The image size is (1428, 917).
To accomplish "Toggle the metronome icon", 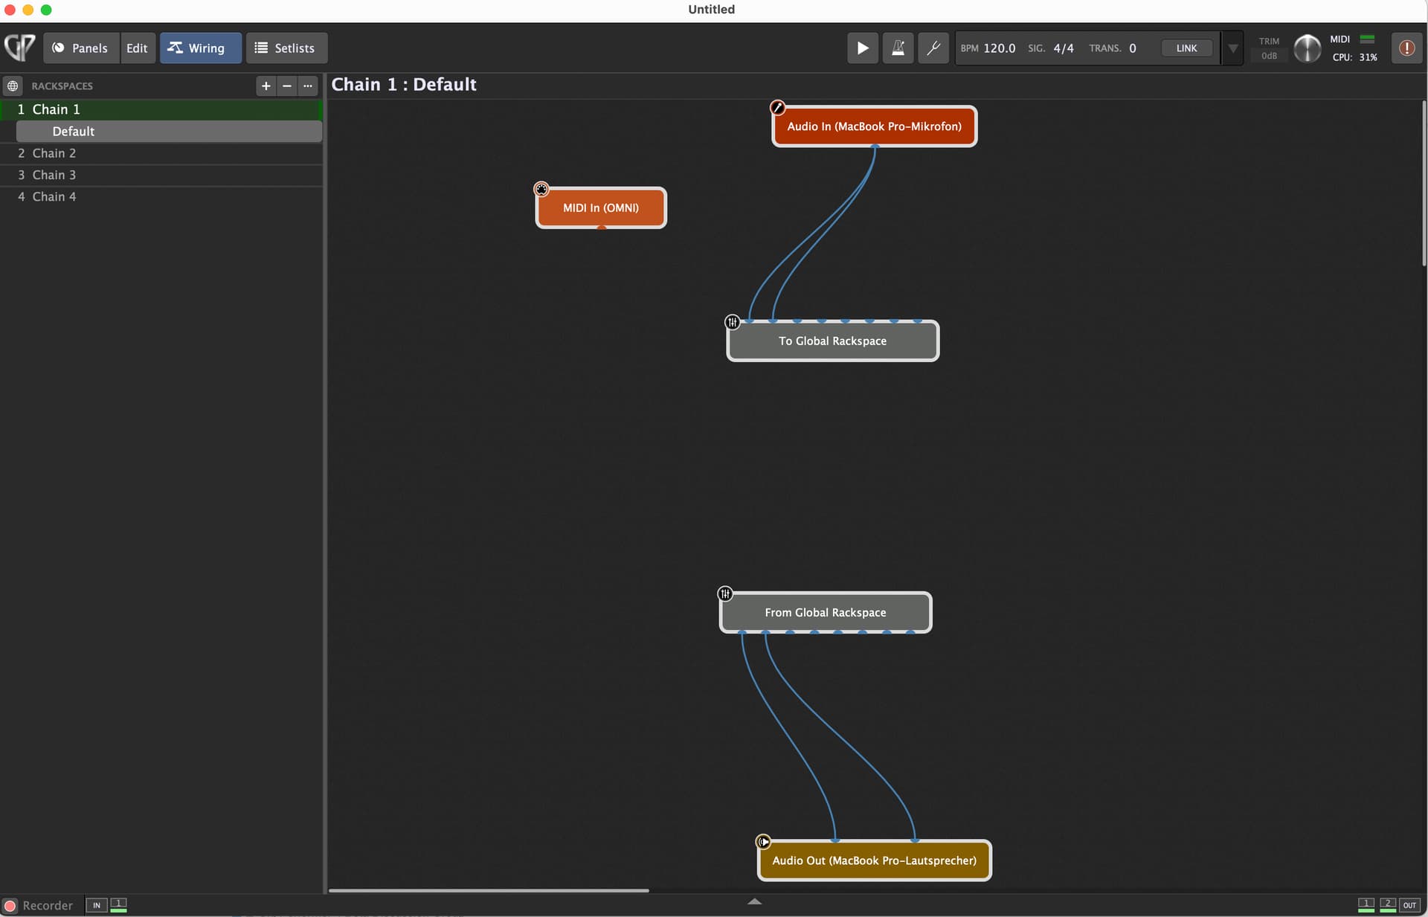I will [898, 48].
